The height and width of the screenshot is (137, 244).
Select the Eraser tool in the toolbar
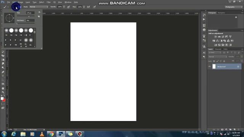[3, 56]
